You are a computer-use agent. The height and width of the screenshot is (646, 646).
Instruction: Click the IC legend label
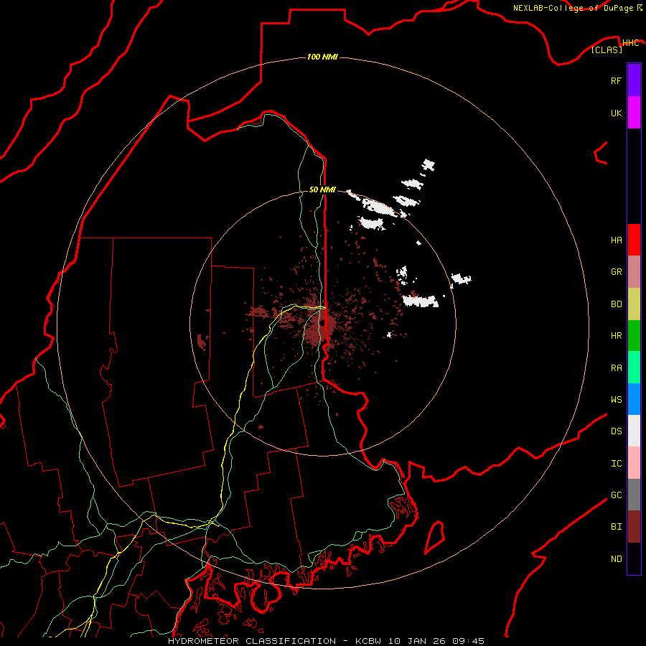click(x=617, y=464)
